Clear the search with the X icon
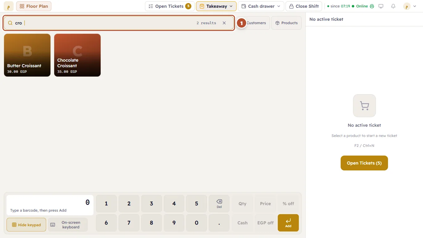Viewport: 423px width, 238px height. 224,23
